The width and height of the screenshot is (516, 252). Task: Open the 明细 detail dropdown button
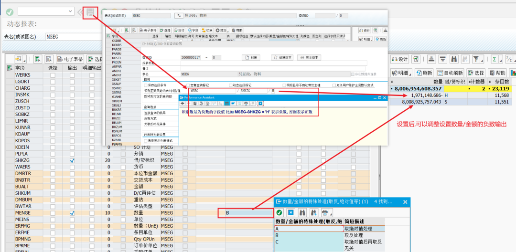click(402, 73)
